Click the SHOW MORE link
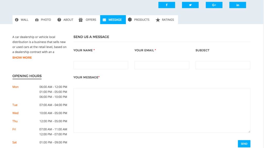Viewport: 264px width, 148px height. [x=22, y=57]
